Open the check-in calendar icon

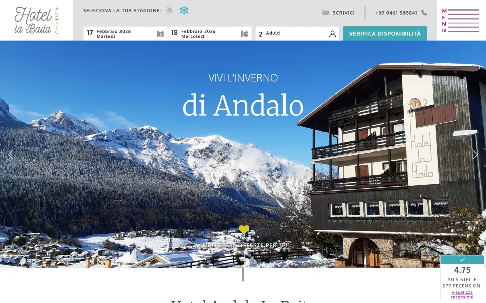coord(160,34)
